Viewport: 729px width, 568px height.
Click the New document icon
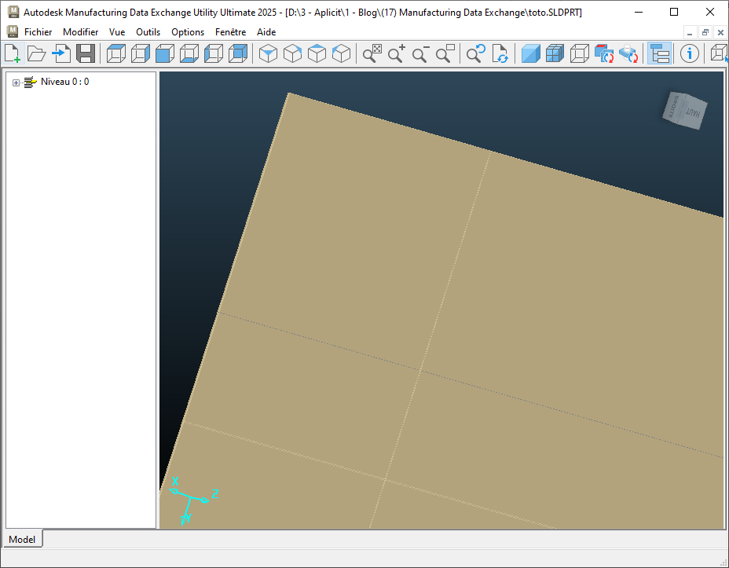(x=13, y=53)
